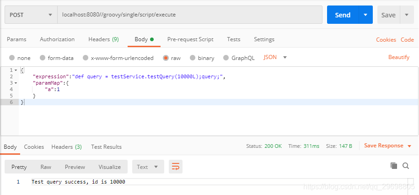Select the Pretty response view
Viewport: 419px width, 195px height.
click(19, 167)
